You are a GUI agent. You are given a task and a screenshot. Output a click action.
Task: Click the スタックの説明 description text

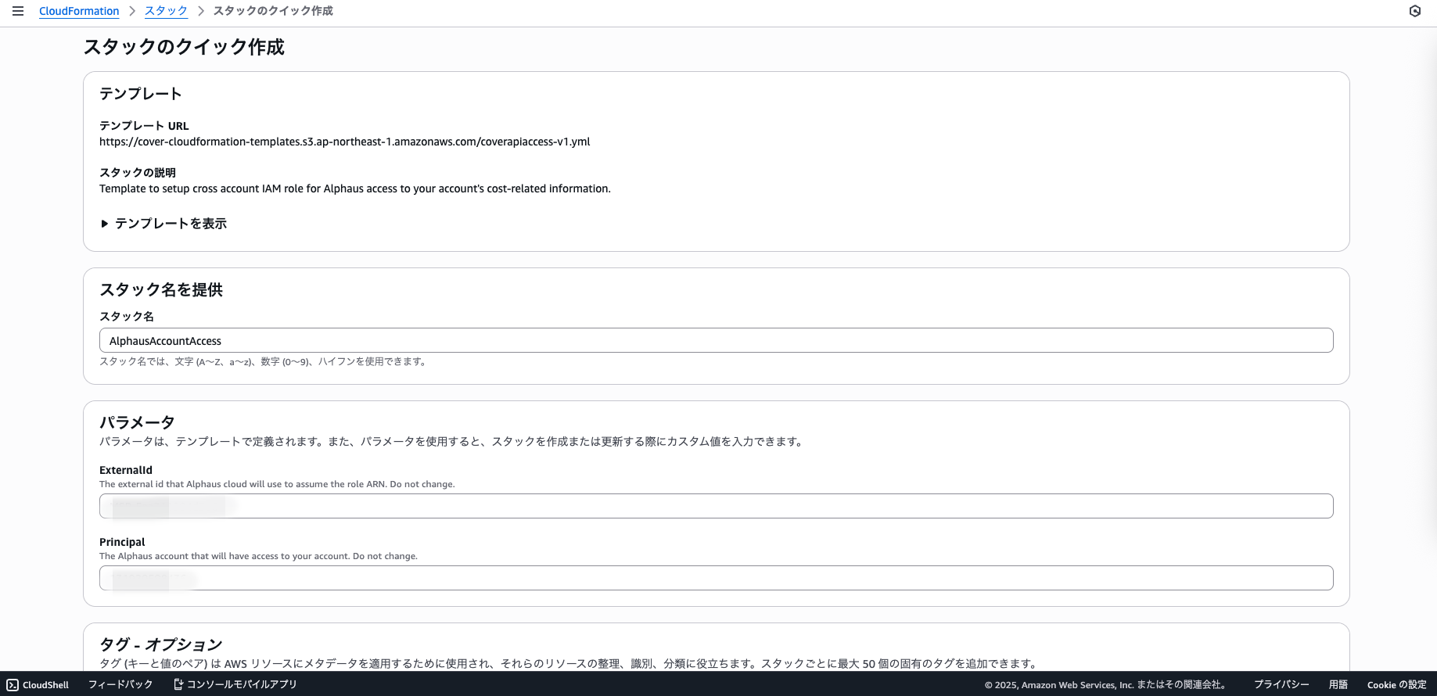[x=355, y=188]
